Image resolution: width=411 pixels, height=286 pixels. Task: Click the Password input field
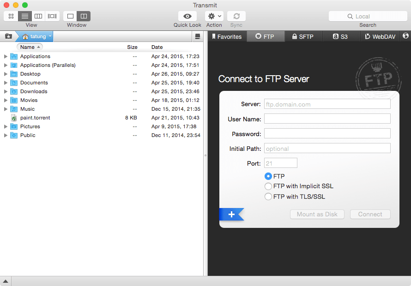[327, 133]
